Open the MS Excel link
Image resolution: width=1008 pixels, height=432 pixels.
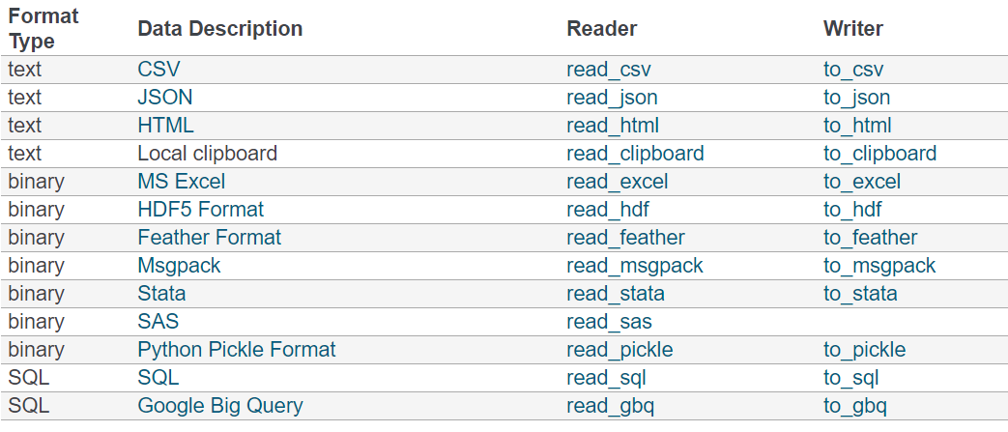[182, 182]
